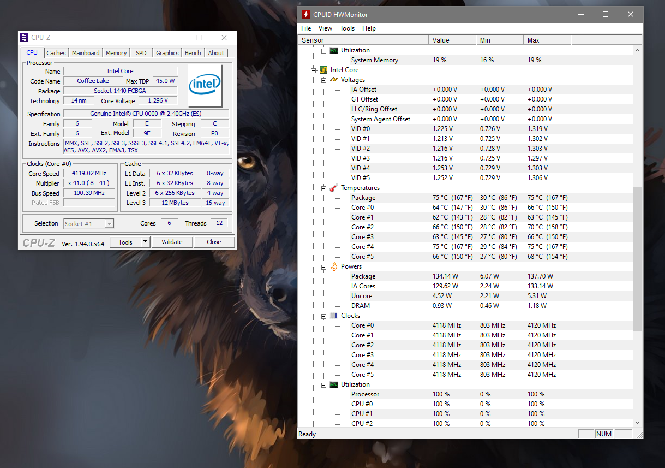Click the Close button in CPU-Z
Image resolution: width=665 pixels, height=468 pixels.
tap(214, 241)
